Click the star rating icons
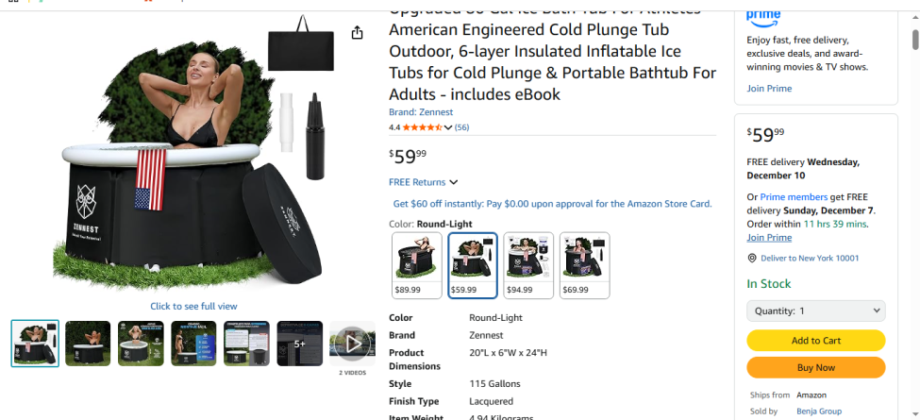 [x=421, y=127]
